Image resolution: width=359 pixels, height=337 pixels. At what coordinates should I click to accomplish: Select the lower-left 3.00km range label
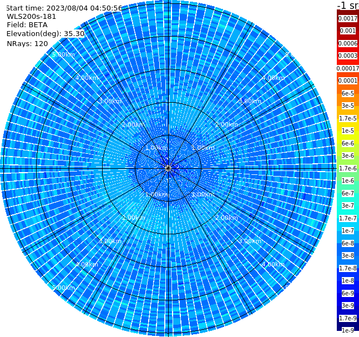pos(110,241)
